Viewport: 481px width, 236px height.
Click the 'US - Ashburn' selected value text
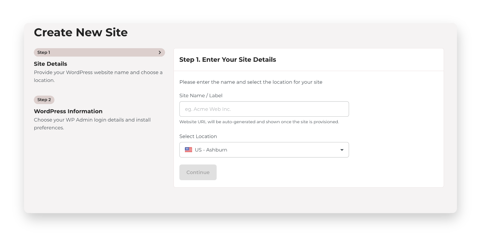pos(211,150)
